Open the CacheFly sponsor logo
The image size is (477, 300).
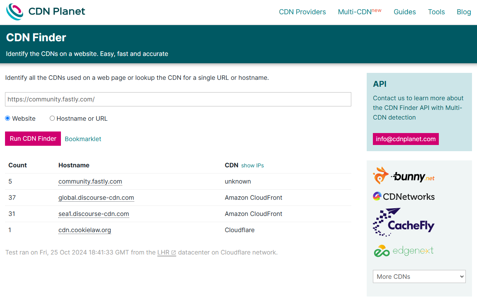pos(404,222)
